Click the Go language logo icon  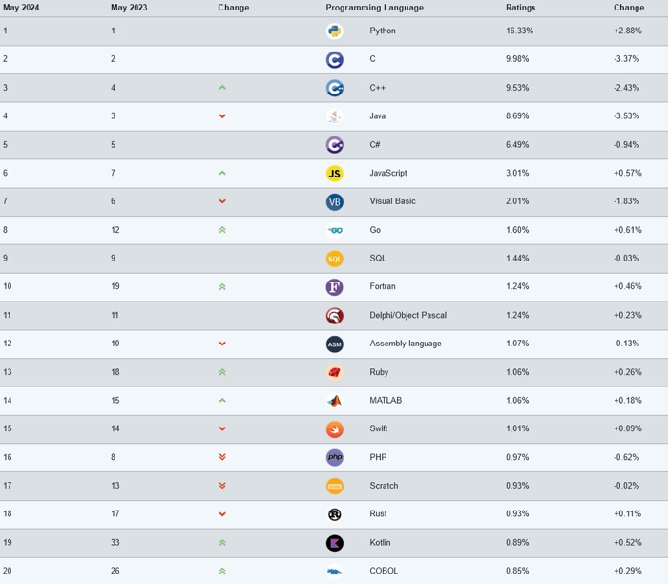click(x=334, y=230)
